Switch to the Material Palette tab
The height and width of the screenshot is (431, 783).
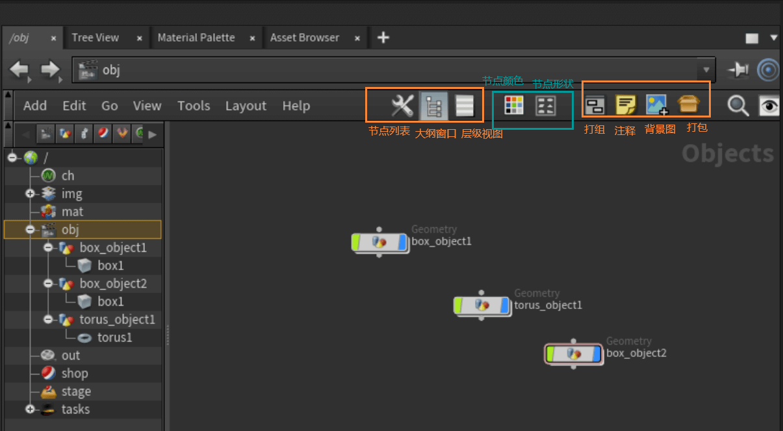196,38
